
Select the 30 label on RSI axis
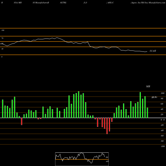tap(2, 49)
